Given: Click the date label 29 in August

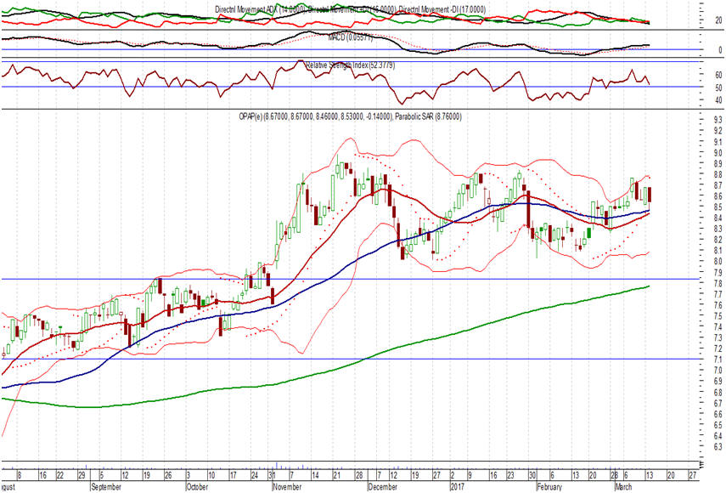Looking at the screenshot, I should click(x=82, y=476).
